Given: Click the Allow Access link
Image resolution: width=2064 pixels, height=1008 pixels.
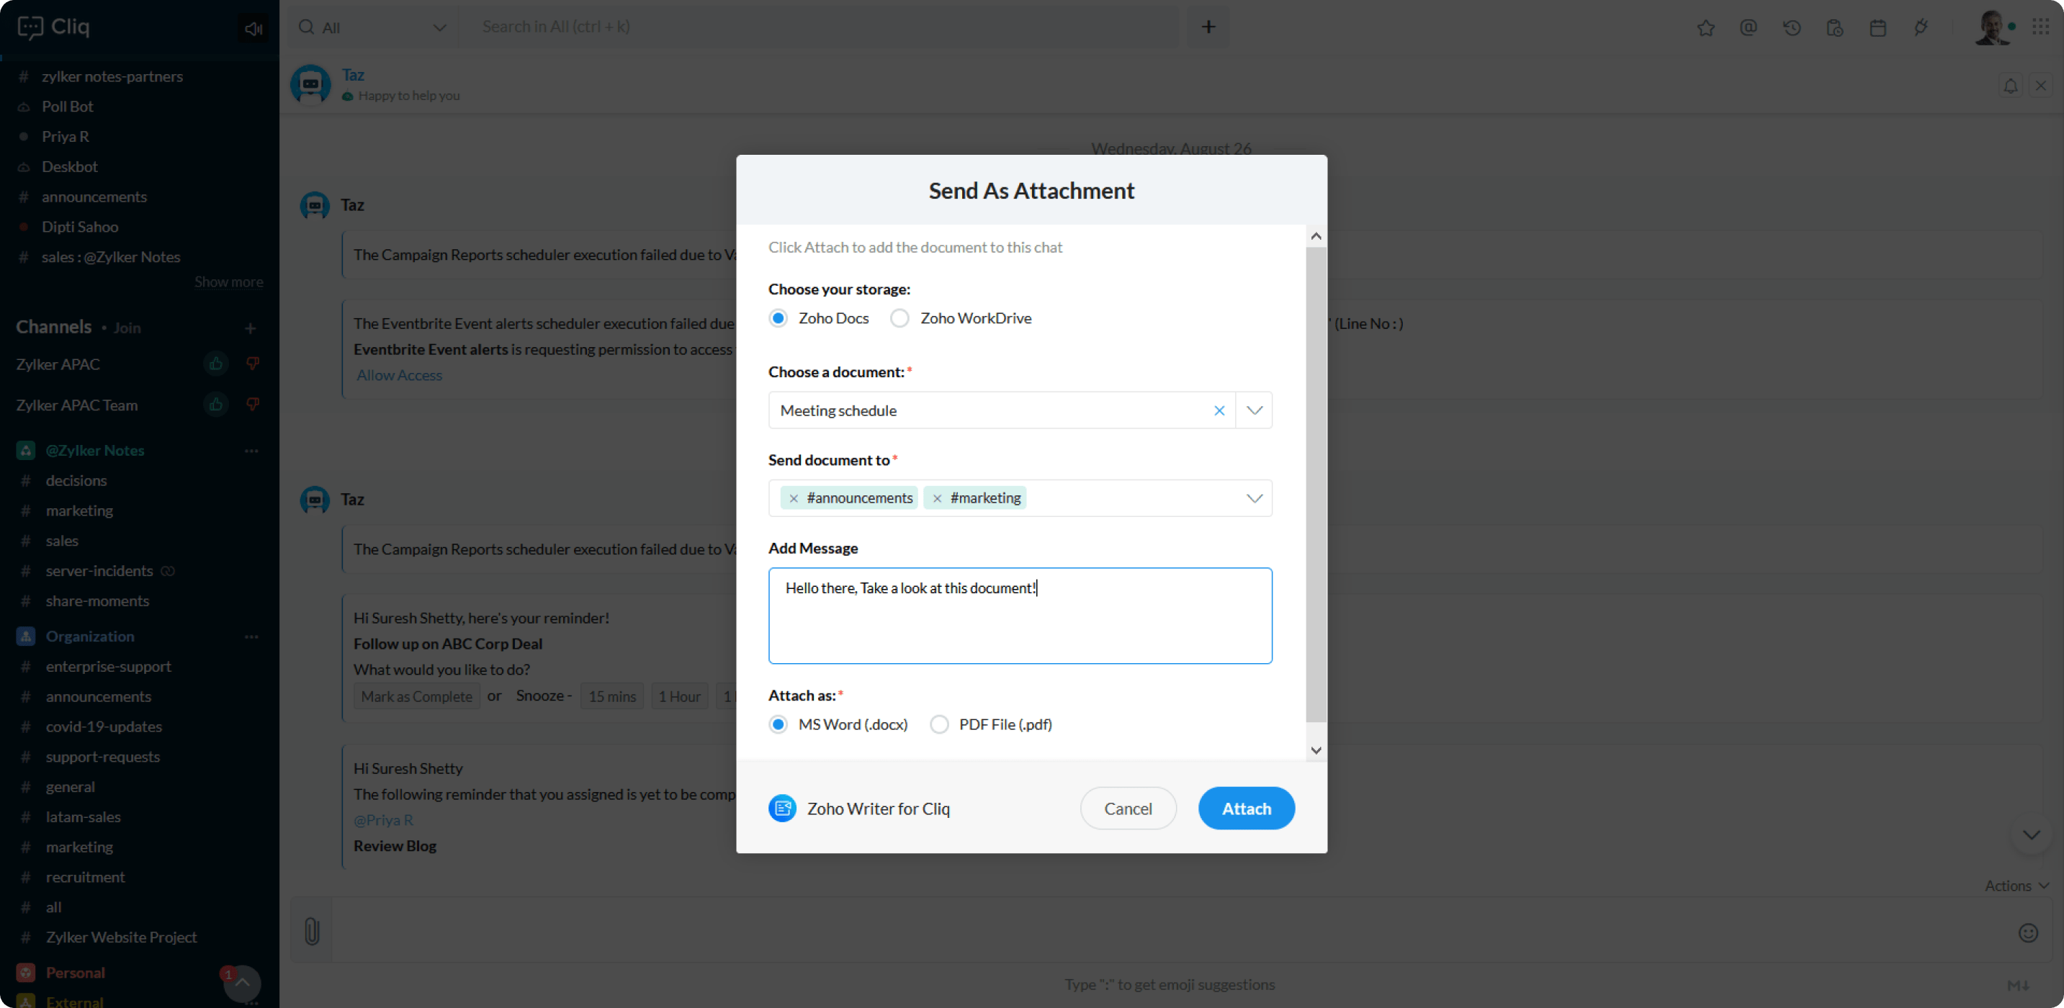Looking at the screenshot, I should tap(399, 375).
